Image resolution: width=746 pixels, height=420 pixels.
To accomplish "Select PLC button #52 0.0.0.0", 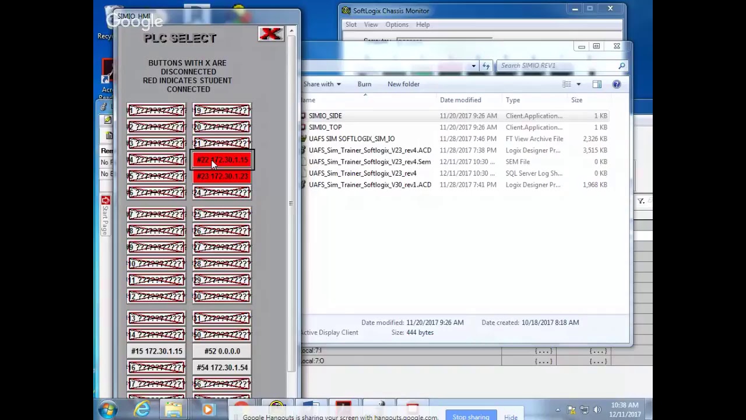I will pos(222,351).
